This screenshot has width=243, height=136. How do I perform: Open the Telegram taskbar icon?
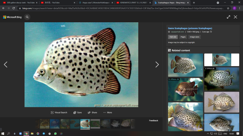[x=44, y=134]
